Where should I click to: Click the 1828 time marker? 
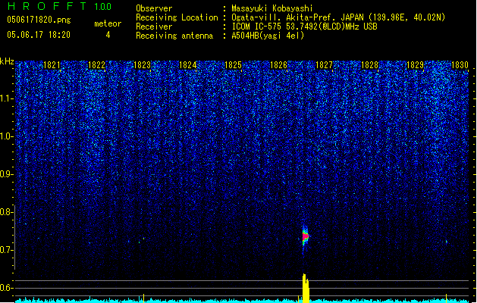click(x=369, y=65)
